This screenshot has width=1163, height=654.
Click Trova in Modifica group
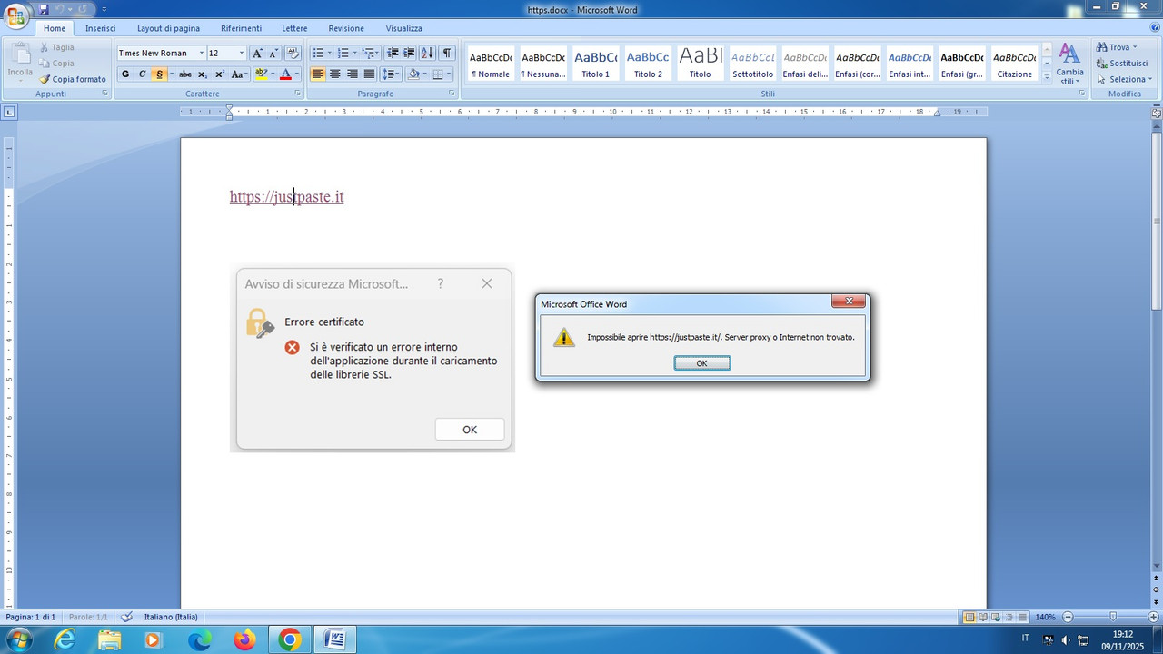(x=1116, y=47)
